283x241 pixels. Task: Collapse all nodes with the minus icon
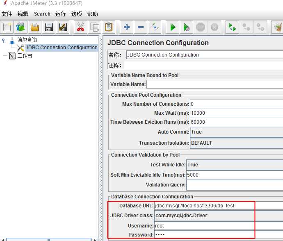click(140, 27)
